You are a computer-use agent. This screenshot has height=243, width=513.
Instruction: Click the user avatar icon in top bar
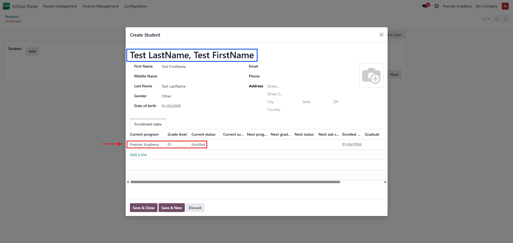click(x=505, y=6)
